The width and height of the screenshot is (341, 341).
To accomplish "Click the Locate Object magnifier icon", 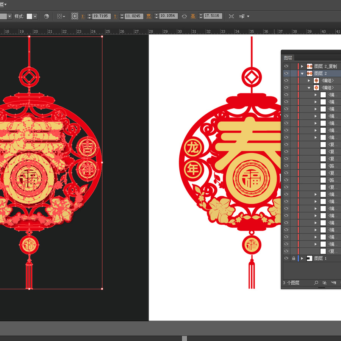I will tap(316, 283).
